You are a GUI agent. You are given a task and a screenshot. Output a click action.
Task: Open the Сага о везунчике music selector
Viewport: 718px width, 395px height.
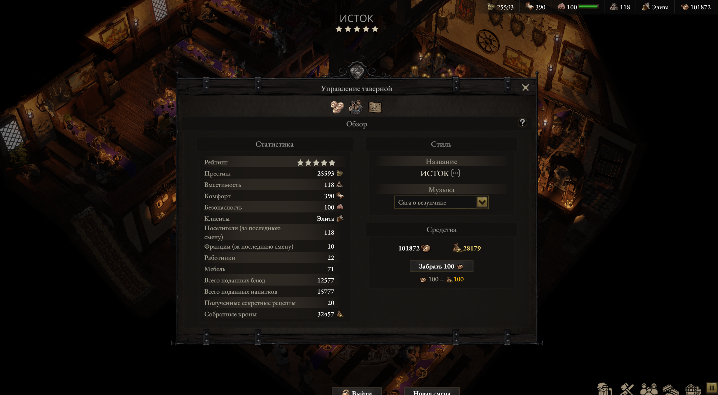[441, 202]
